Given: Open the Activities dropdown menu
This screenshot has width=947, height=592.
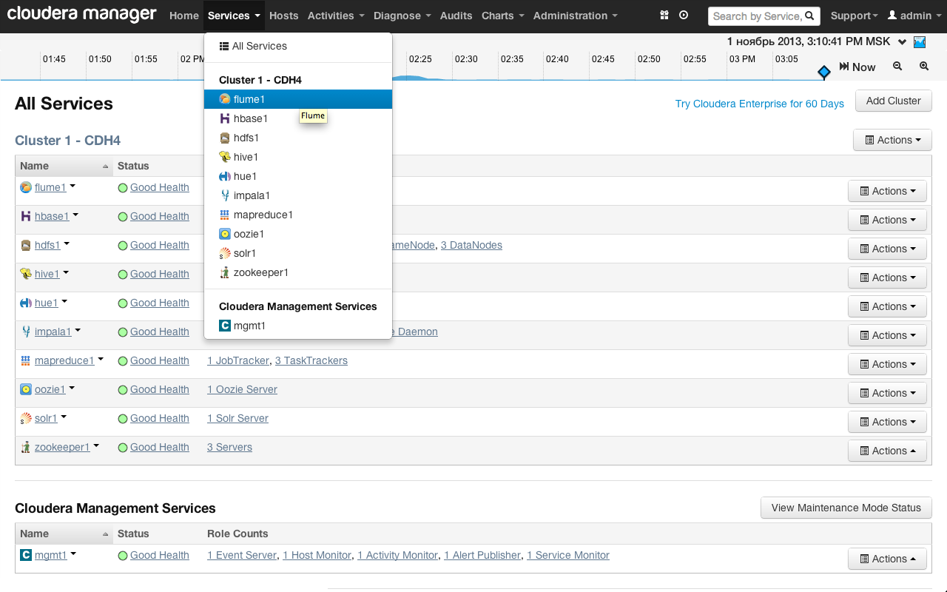Looking at the screenshot, I should pos(336,16).
